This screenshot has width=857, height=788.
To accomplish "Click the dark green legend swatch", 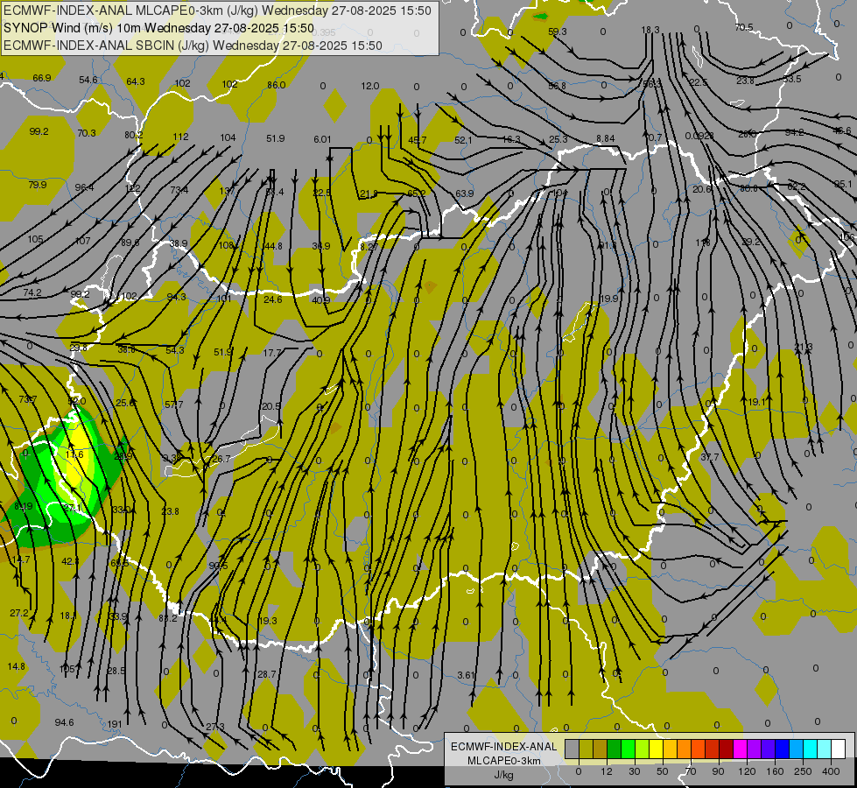I will pos(615,749).
